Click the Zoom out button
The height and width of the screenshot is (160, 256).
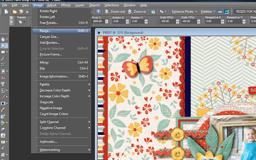[x=115, y=12]
